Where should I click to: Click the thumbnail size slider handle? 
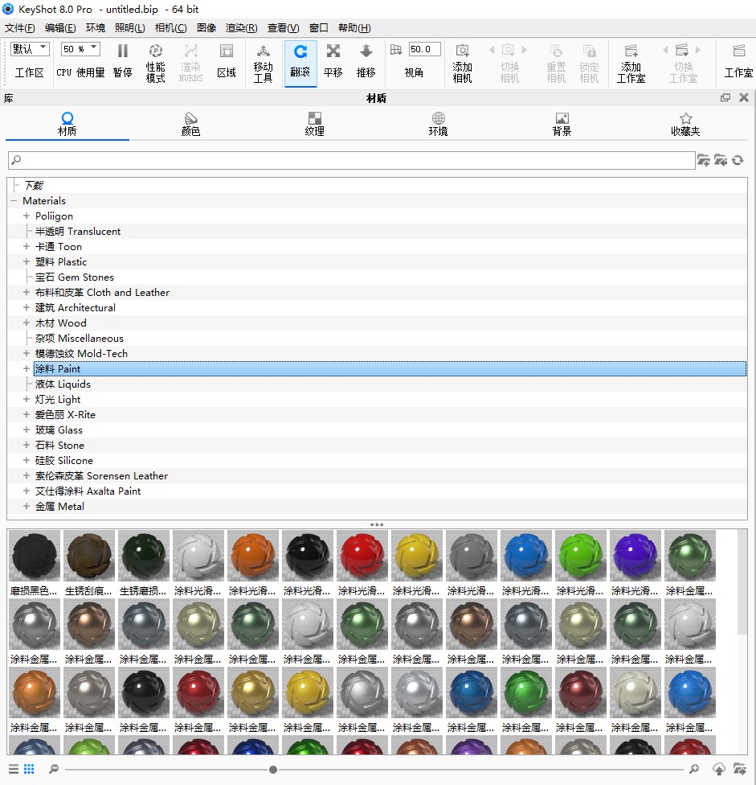point(273,770)
